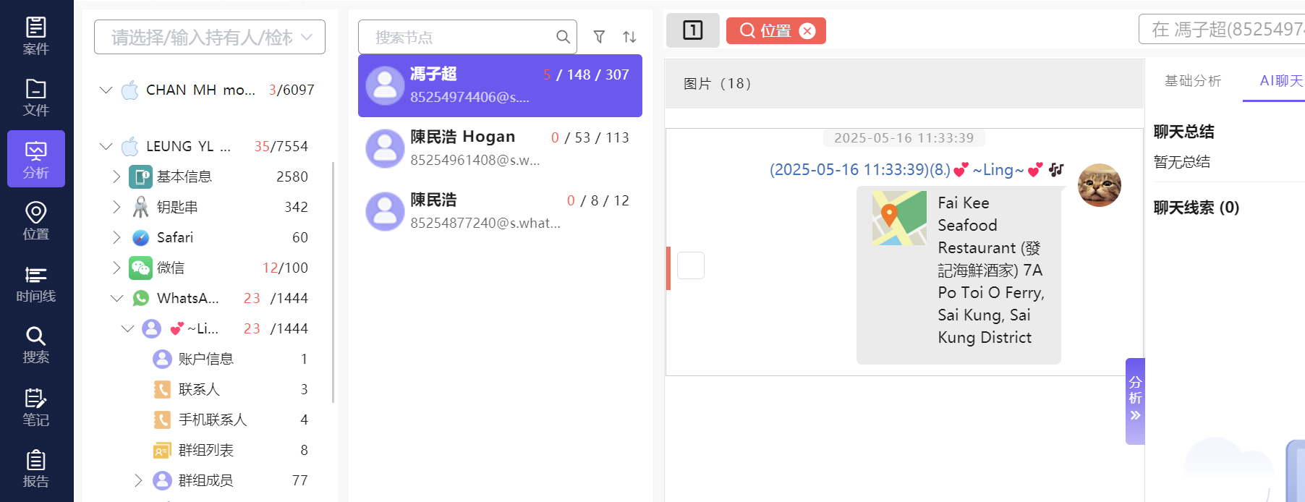1305x502 pixels.
Task: Click the tree panel vertical scrollbar
Action: pyautogui.click(x=333, y=282)
